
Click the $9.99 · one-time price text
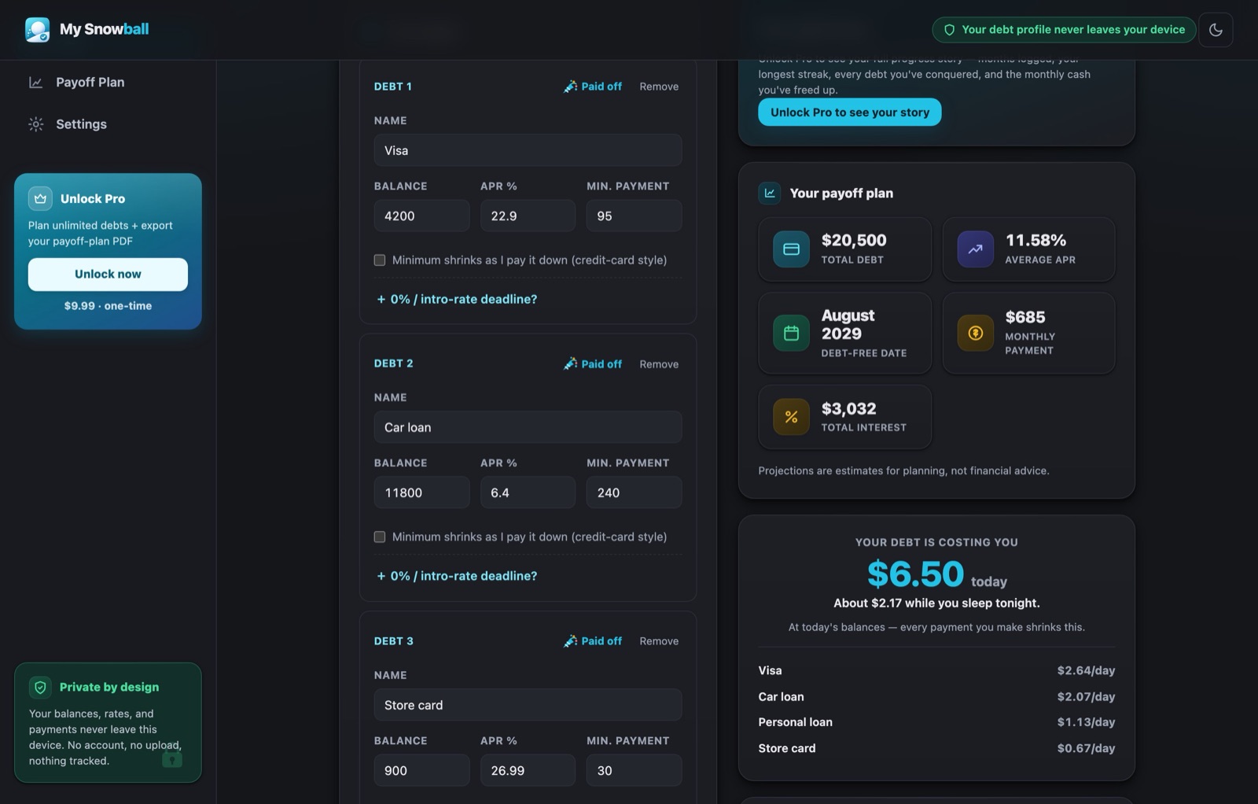click(x=108, y=306)
